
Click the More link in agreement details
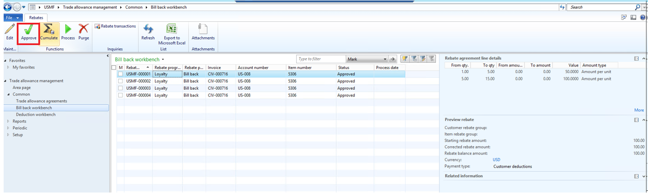coord(639,110)
